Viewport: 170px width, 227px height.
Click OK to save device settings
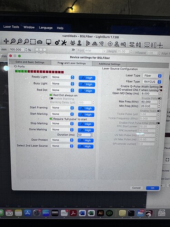pyautogui.click(x=152, y=188)
